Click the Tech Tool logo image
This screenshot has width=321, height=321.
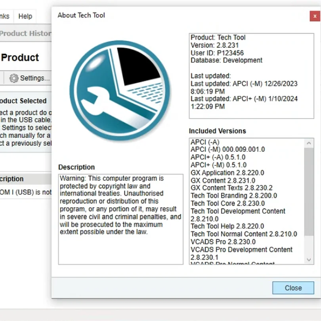click(x=120, y=90)
